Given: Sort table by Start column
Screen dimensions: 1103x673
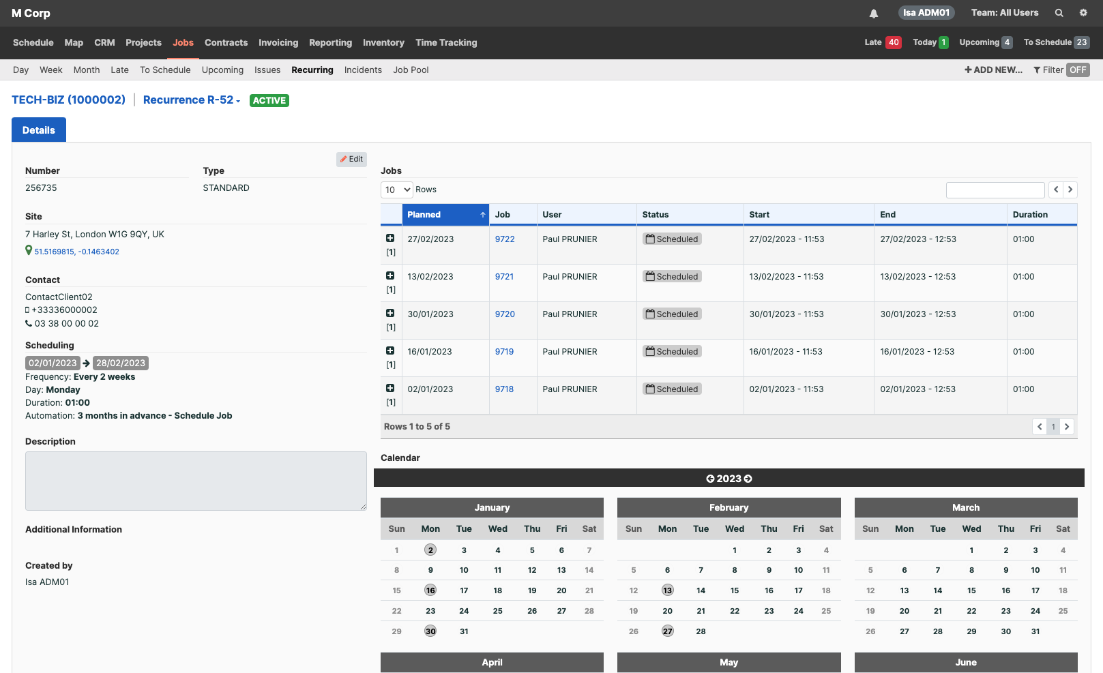Looking at the screenshot, I should [x=808, y=215].
